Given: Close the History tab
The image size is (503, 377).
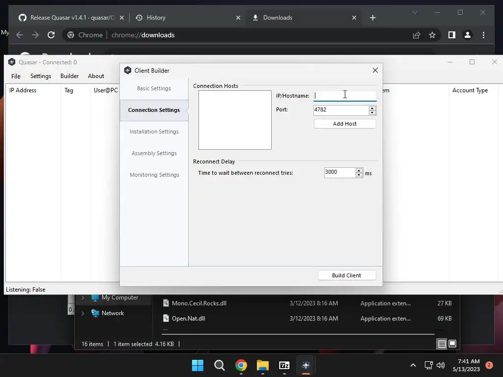Looking at the screenshot, I should click(238, 18).
